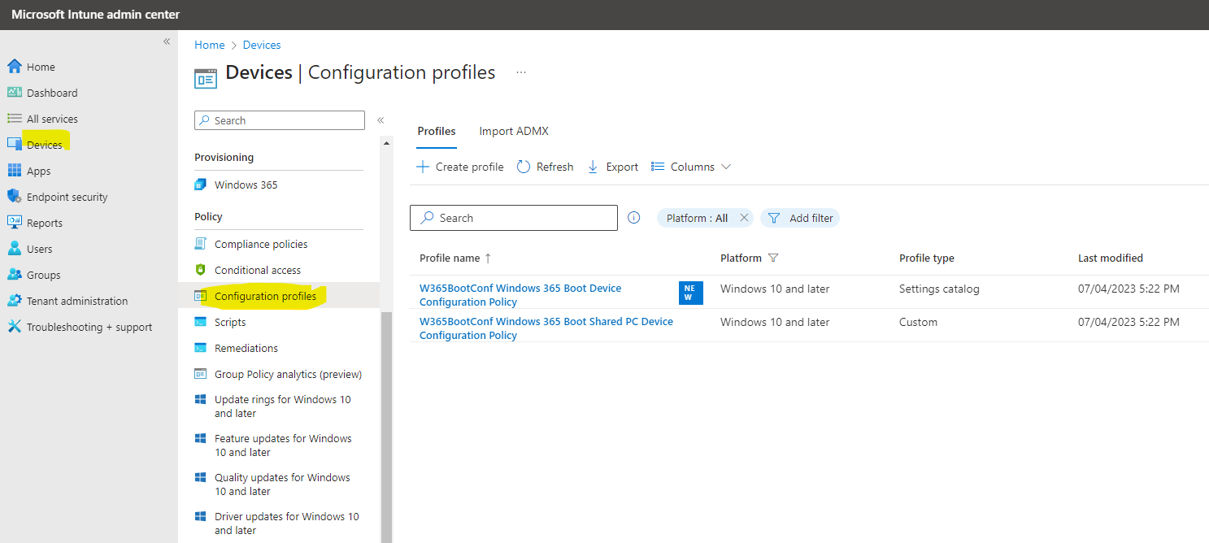Click the All services list icon

[14, 119]
